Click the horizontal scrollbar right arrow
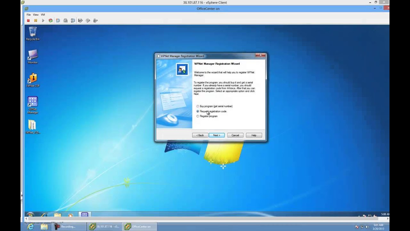 click(x=388, y=219)
